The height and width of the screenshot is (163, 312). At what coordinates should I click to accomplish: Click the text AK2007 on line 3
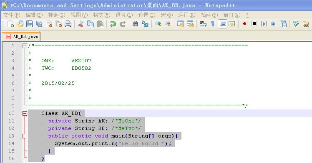pos(81,61)
